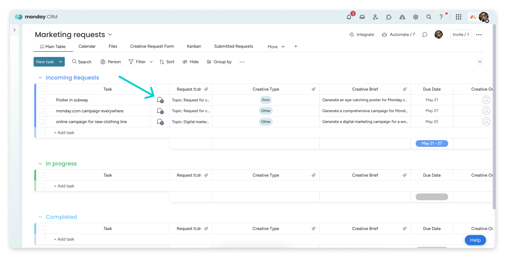Click the board Search field
This screenshot has width=506, height=258.
click(x=82, y=62)
